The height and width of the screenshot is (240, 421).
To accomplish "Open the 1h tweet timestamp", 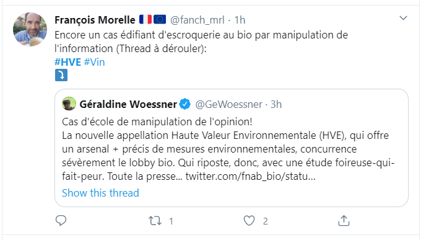I will click(x=240, y=20).
